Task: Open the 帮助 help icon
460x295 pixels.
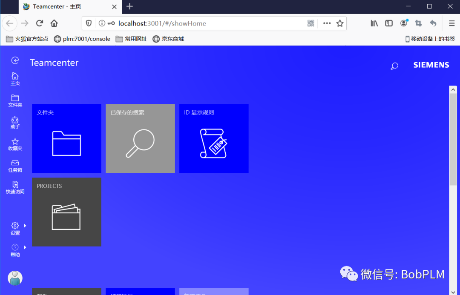Action: tap(15, 250)
